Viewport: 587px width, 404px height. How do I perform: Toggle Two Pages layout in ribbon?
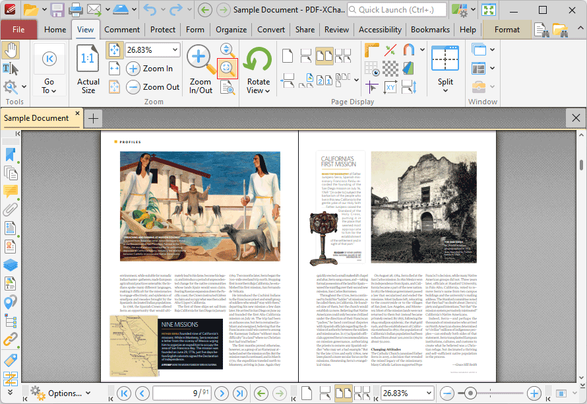(324, 56)
